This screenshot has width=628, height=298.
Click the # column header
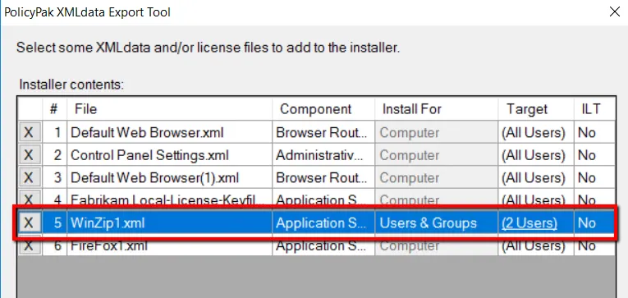[54, 108]
